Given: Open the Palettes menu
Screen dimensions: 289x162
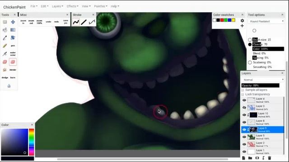Looking at the screenshot, I should click(101, 6).
